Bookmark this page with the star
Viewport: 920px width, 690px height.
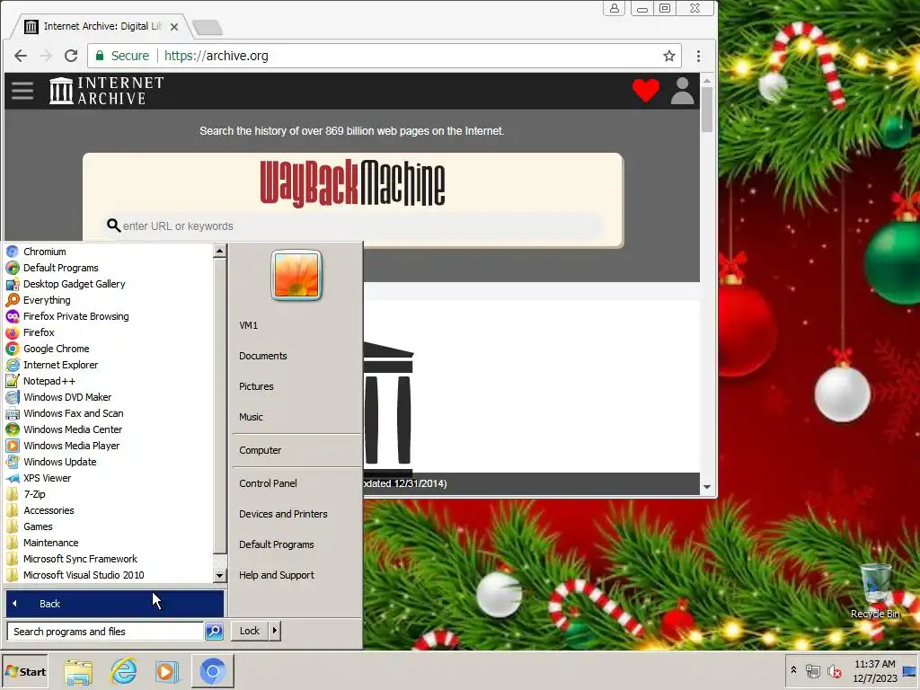668,56
